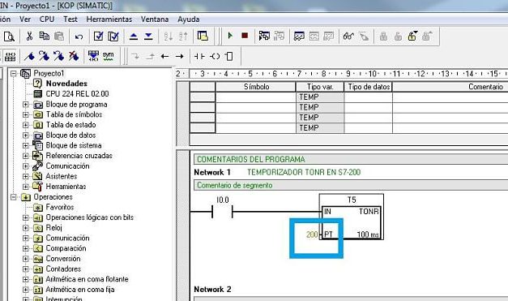Set PLC to RUN with green arrow

click(230, 36)
